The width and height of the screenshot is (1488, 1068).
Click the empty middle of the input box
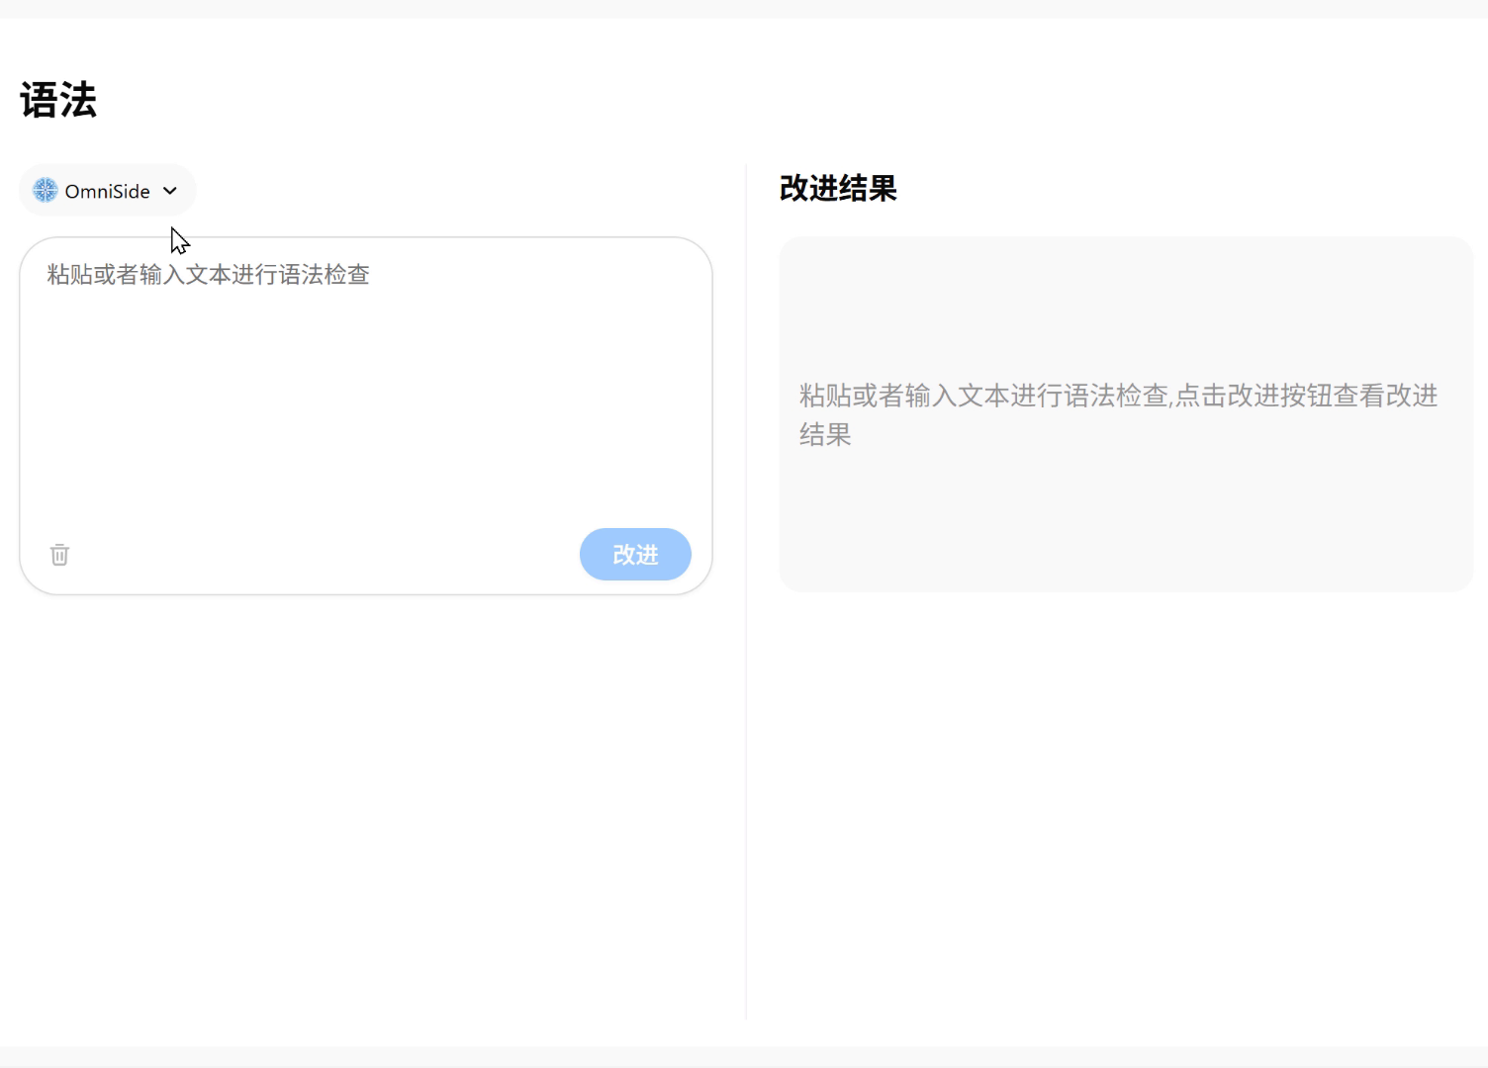(366, 415)
